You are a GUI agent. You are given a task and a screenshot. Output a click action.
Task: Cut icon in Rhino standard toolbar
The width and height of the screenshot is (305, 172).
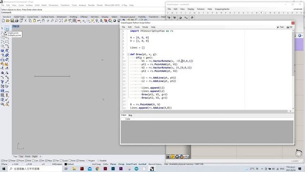[x=25, y=21]
